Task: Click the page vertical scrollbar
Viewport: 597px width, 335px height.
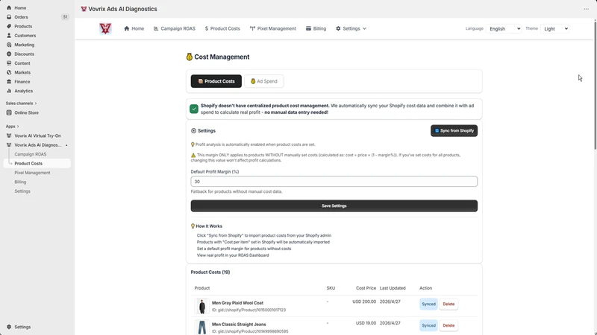Action: pyautogui.click(x=595, y=86)
